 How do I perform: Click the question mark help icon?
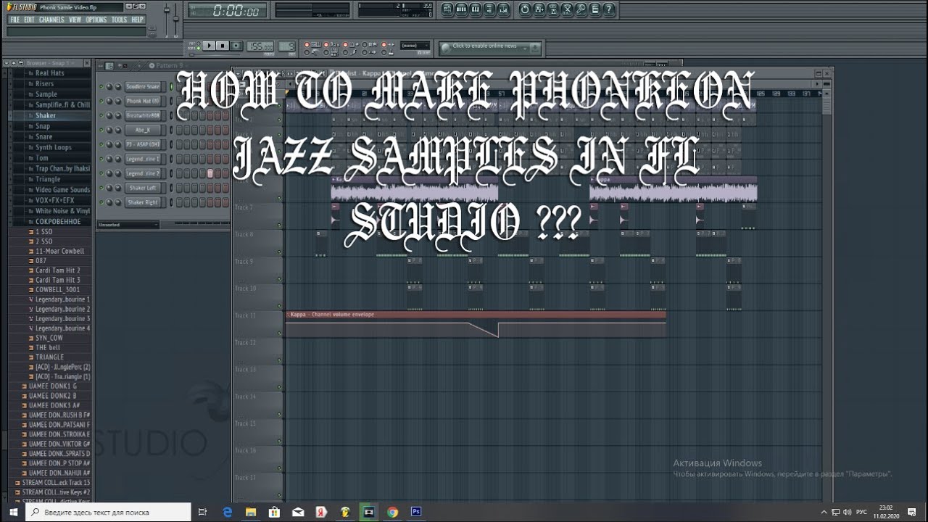pyautogui.click(x=609, y=9)
